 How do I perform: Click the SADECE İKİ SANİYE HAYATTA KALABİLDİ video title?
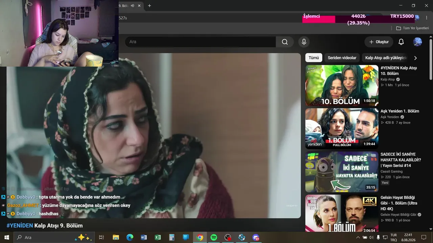(x=401, y=160)
